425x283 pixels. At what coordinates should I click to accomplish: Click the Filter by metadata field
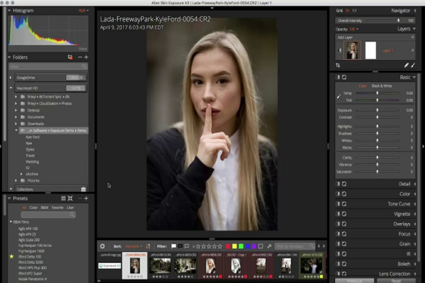[x=295, y=246]
